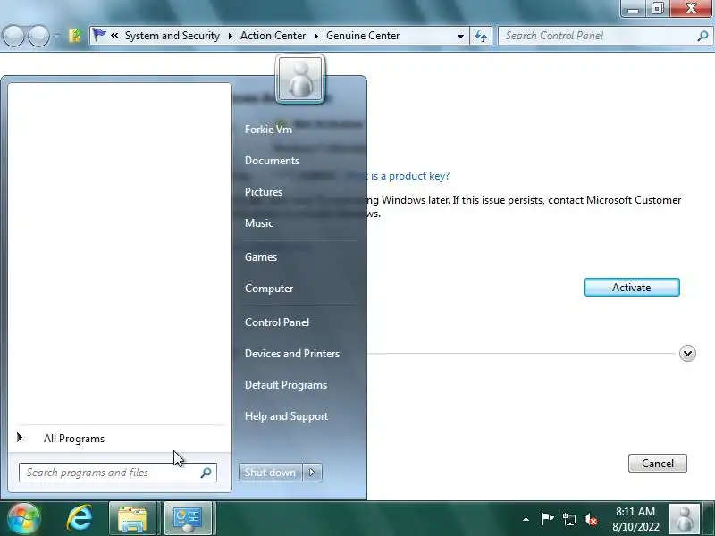Screen dimensions: 715x536
Task: Minimize the Control Panel window
Action: tap(633, 8)
